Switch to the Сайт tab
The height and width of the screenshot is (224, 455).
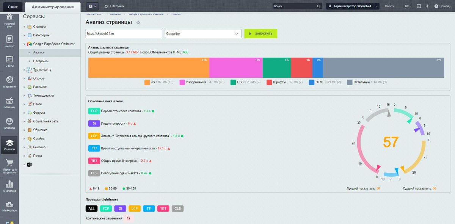[13, 6]
